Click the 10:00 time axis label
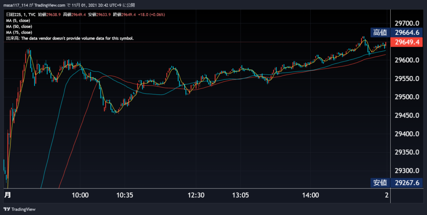The width and height of the screenshot is (427, 215). coord(80,195)
